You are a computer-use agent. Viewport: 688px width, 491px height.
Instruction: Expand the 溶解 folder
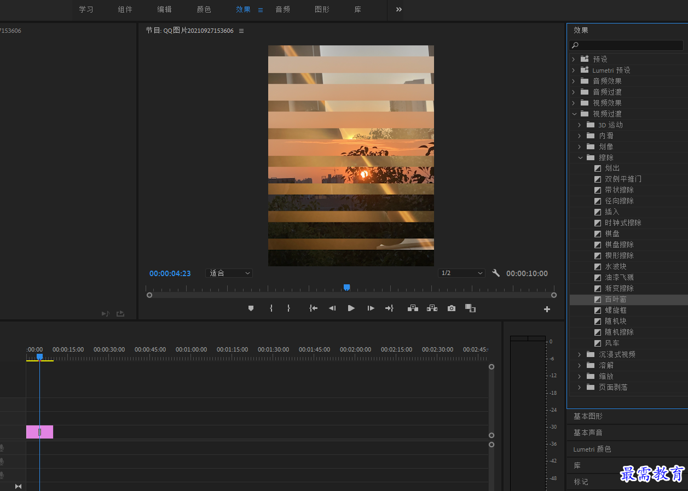[580, 365]
